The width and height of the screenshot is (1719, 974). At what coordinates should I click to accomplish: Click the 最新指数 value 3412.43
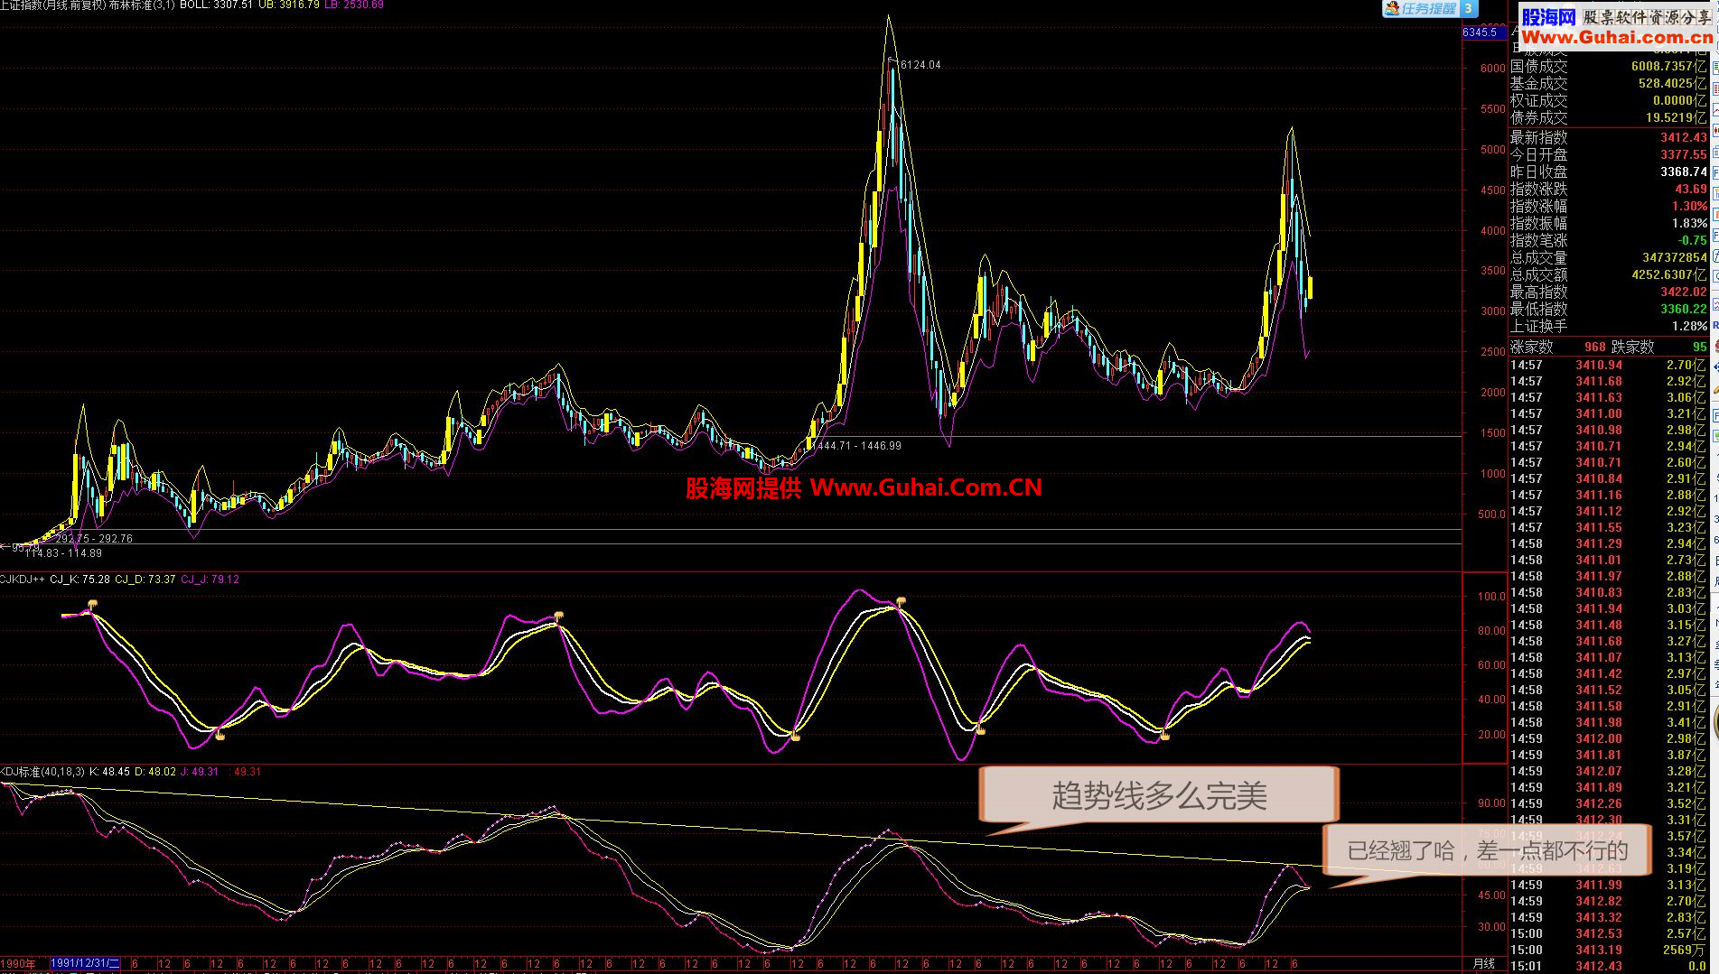(x=1684, y=137)
